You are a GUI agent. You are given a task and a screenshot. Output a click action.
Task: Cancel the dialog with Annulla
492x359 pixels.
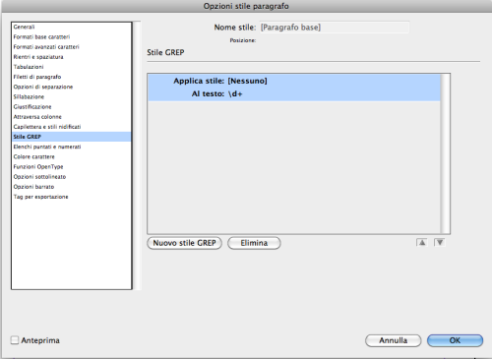pyautogui.click(x=393, y=340)
